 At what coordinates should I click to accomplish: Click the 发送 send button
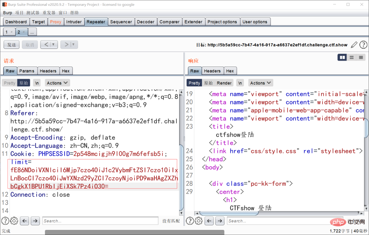coord(11,45)
